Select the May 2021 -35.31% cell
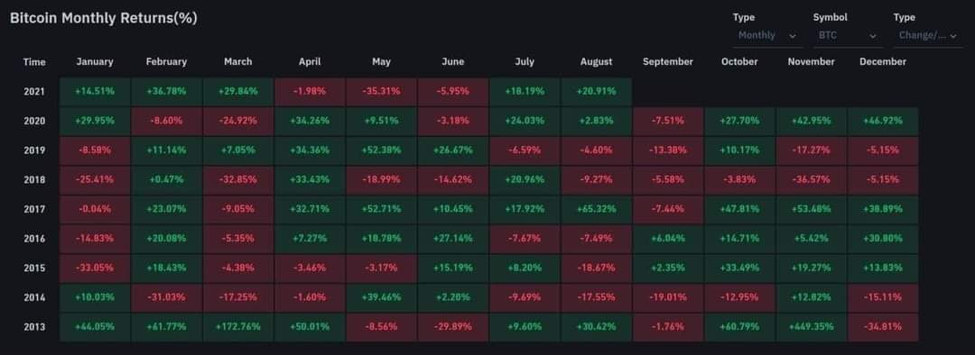Viewport: 975px width, 355px height. click(x=381, y=91)
